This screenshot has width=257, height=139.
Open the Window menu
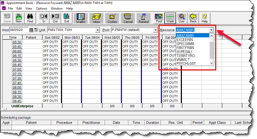57,9
